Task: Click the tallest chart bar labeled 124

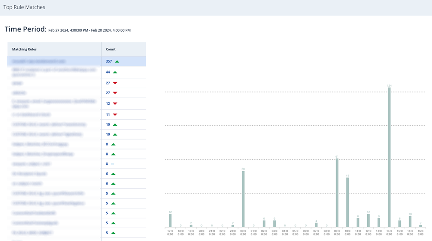Action: coord(389,157)
